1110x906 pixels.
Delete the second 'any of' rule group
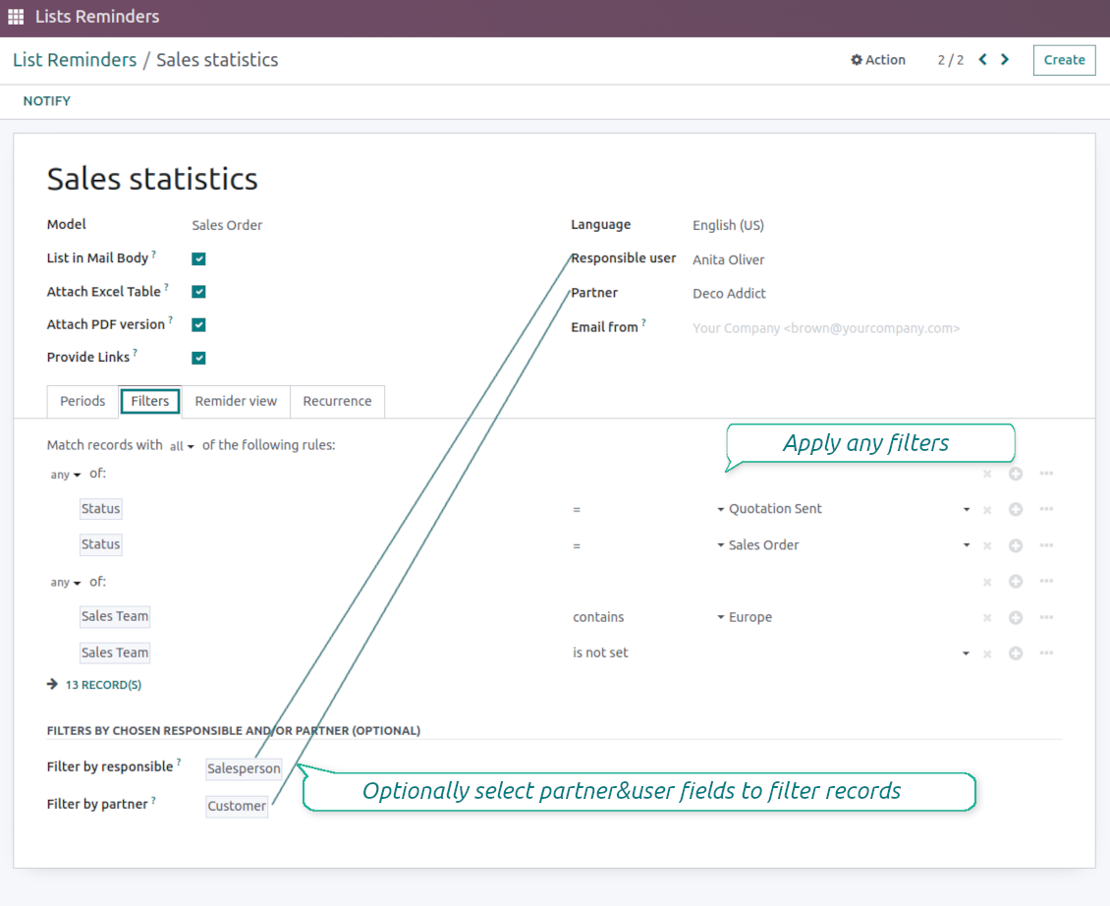987,583
